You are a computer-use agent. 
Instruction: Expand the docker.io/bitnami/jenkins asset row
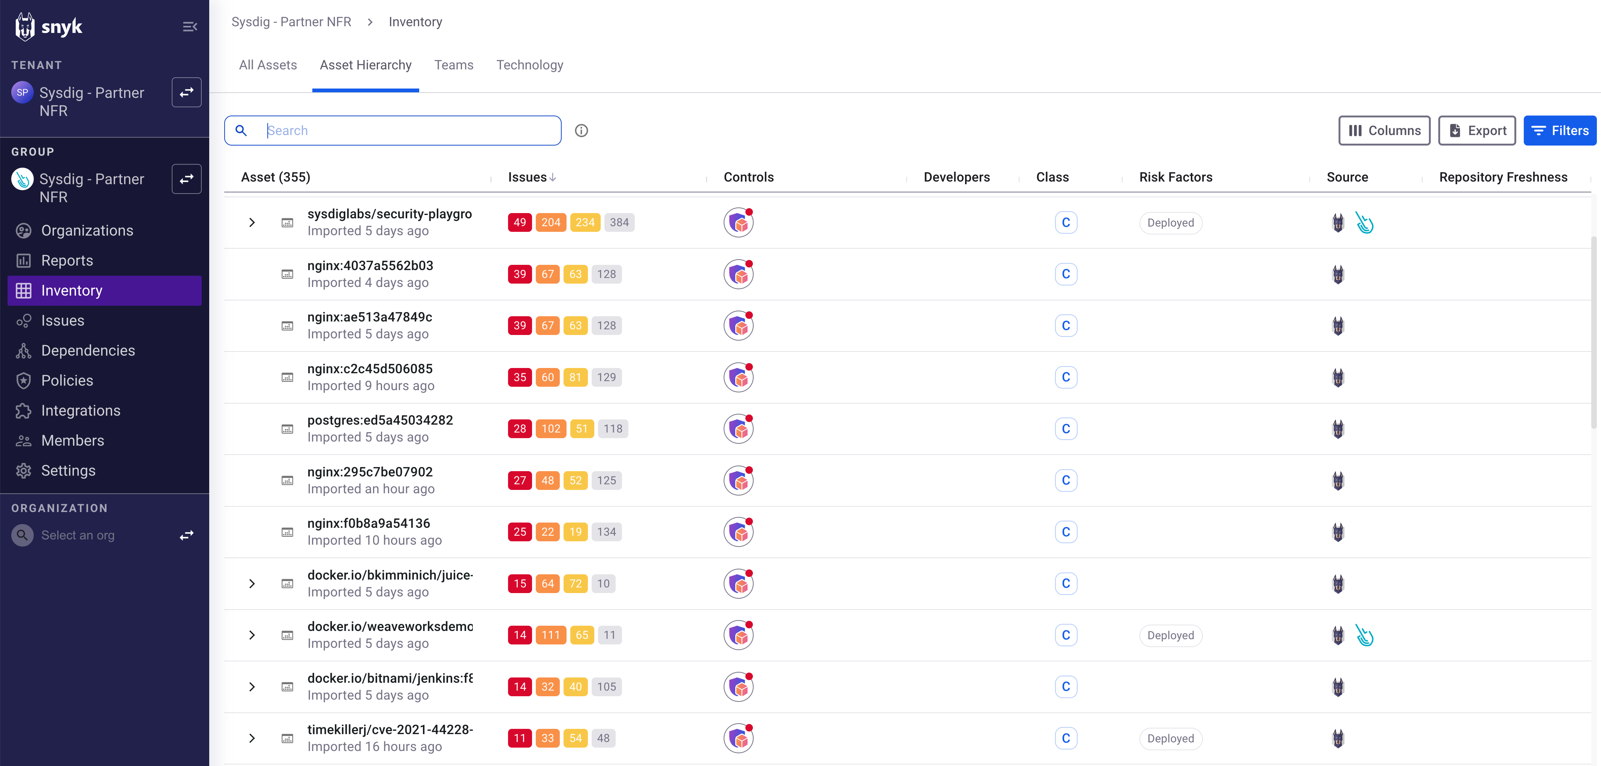tap(252, 687)
